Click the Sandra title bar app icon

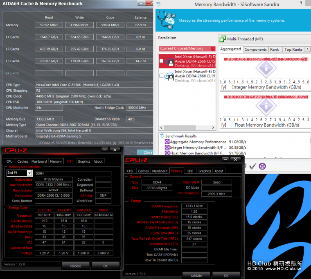click(x=158, y=4)
